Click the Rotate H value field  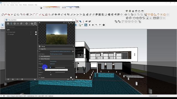pos(52,67)
